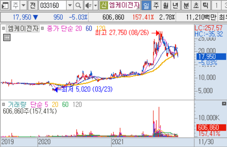Expand the stock code history dropdown
The width and height of the screenshot is (227, 147).
point(70,5)
